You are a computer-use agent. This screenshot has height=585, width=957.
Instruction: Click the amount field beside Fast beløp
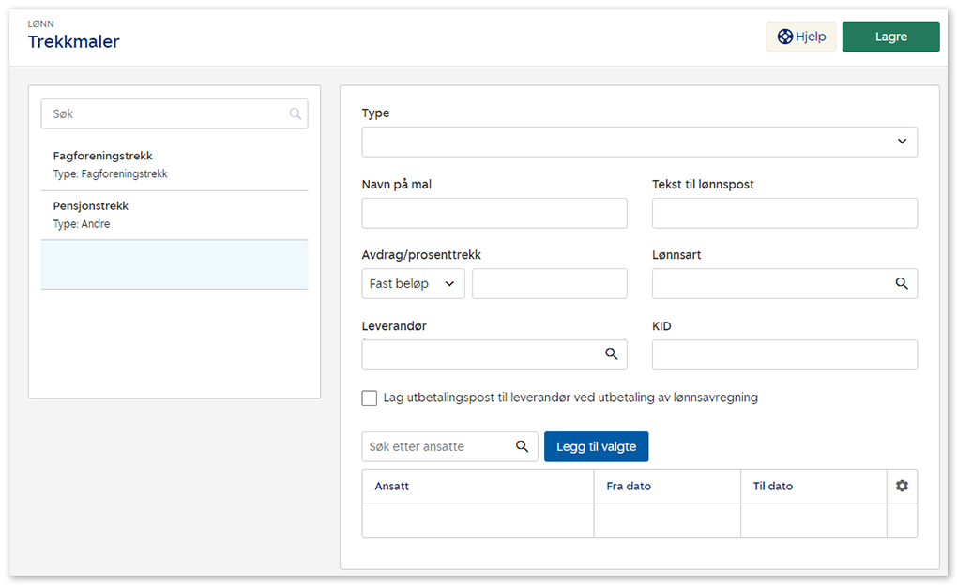point(549,283)
